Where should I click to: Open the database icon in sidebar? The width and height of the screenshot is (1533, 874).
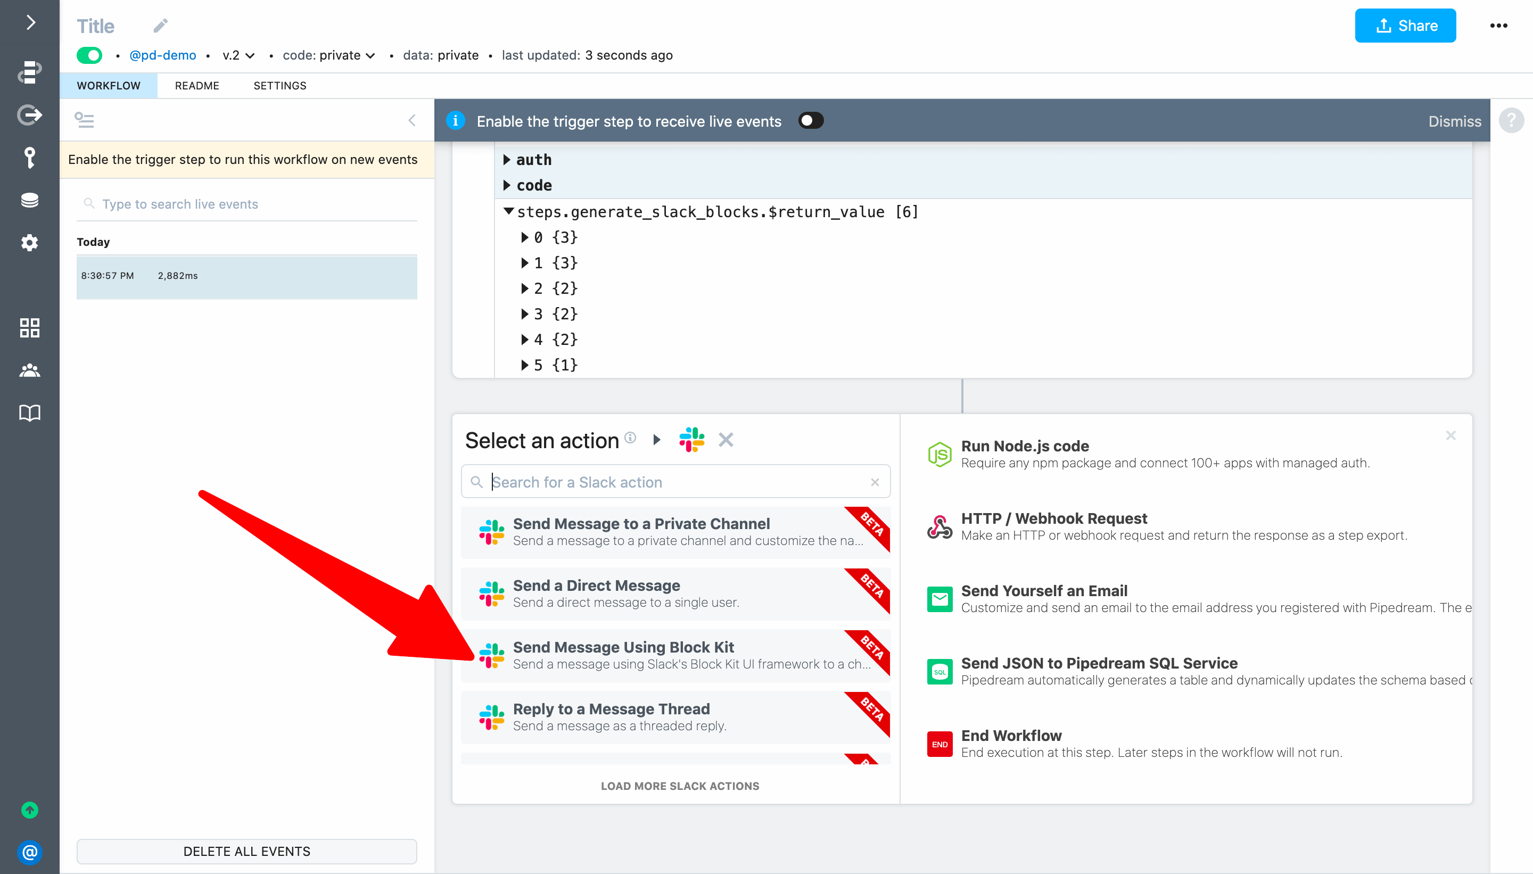(29, 201)
